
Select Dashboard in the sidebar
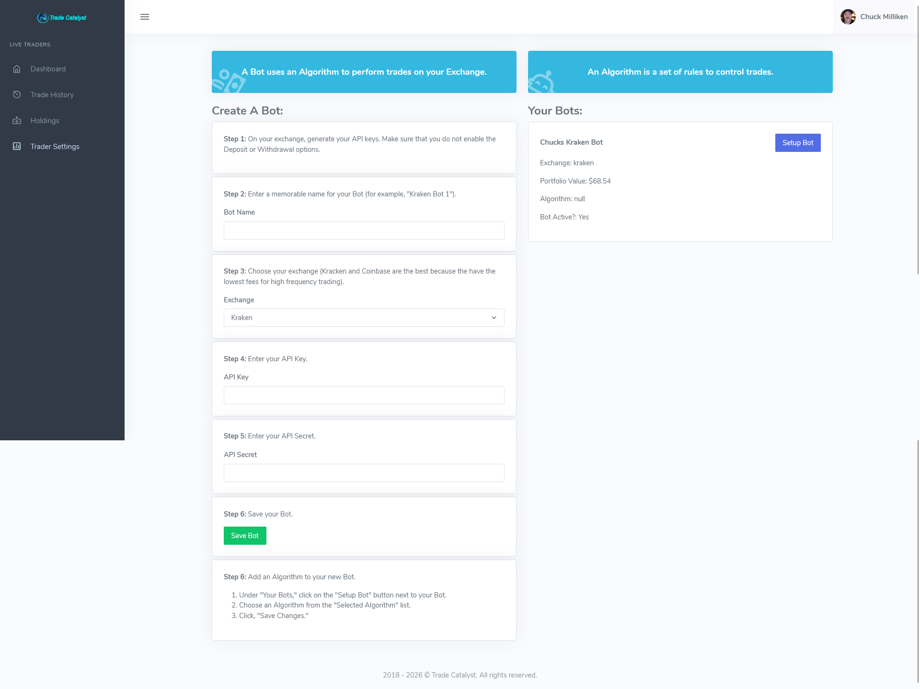pyautogui.click(x=48, y=69)
